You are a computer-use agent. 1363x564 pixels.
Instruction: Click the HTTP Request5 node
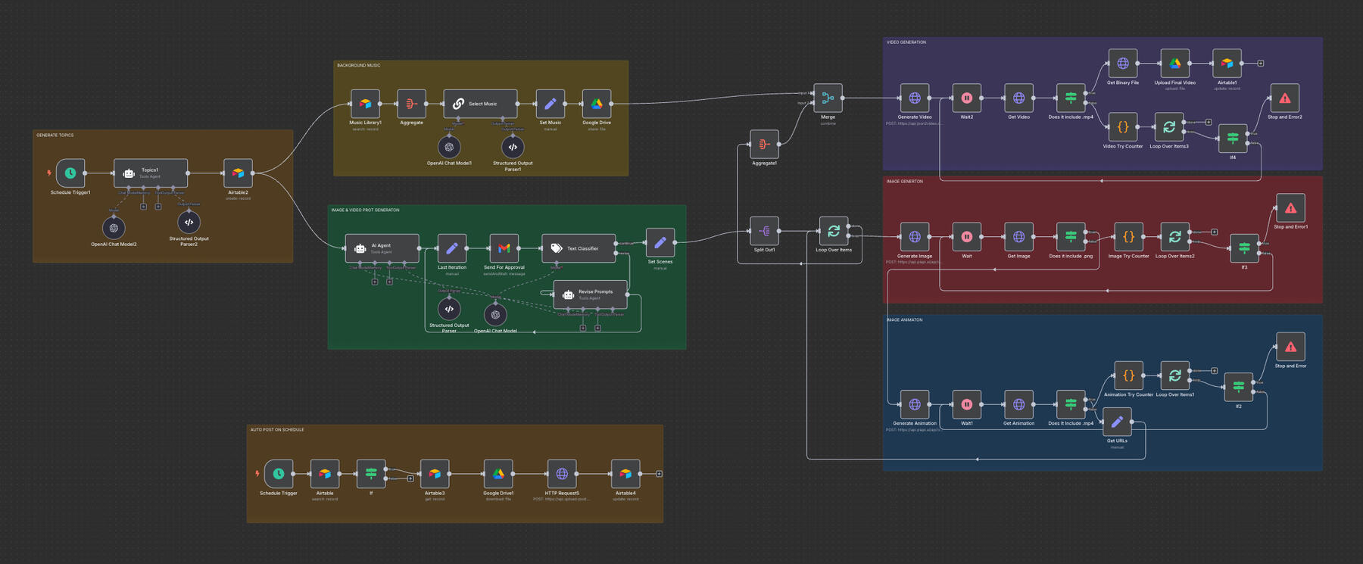562,474
